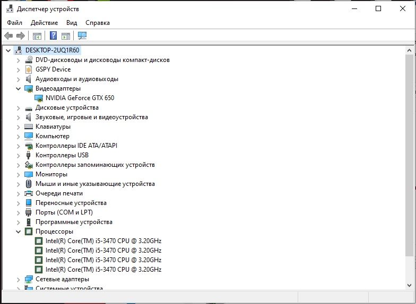Click the Клавиатуры keyboard icon
The width and height of the screenshot is (416, 304).
pyautogui.click(x=29, y=127)
